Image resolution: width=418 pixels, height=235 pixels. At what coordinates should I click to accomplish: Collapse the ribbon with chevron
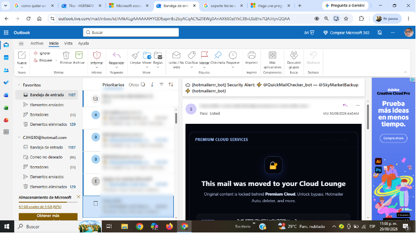pyautogui.click(x=405, y=72)
